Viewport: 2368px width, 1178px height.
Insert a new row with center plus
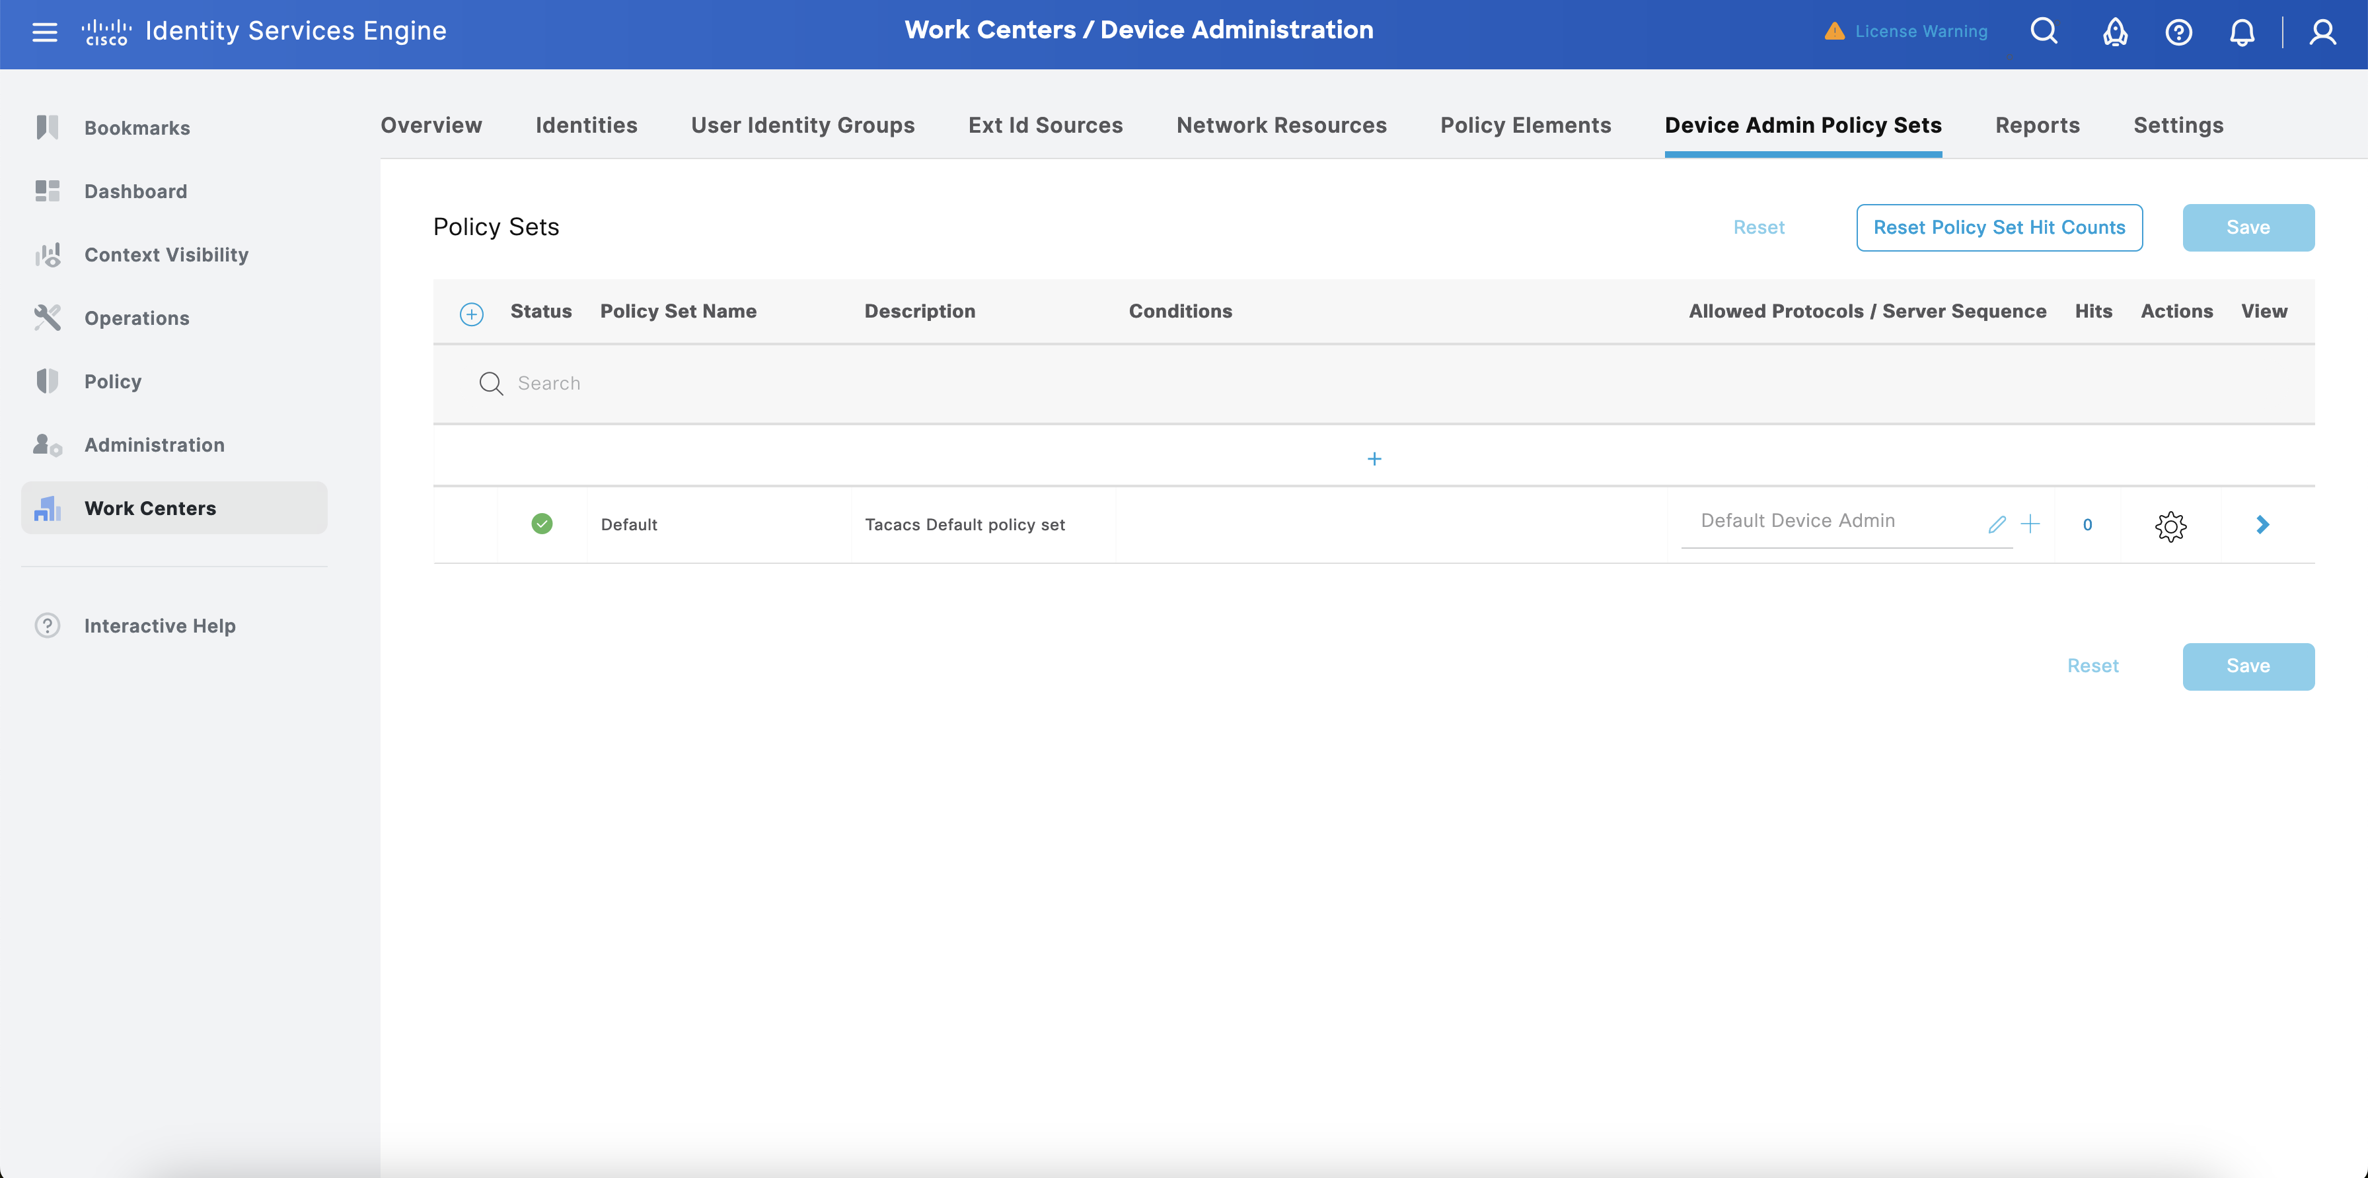click(x=1374, y=458)
